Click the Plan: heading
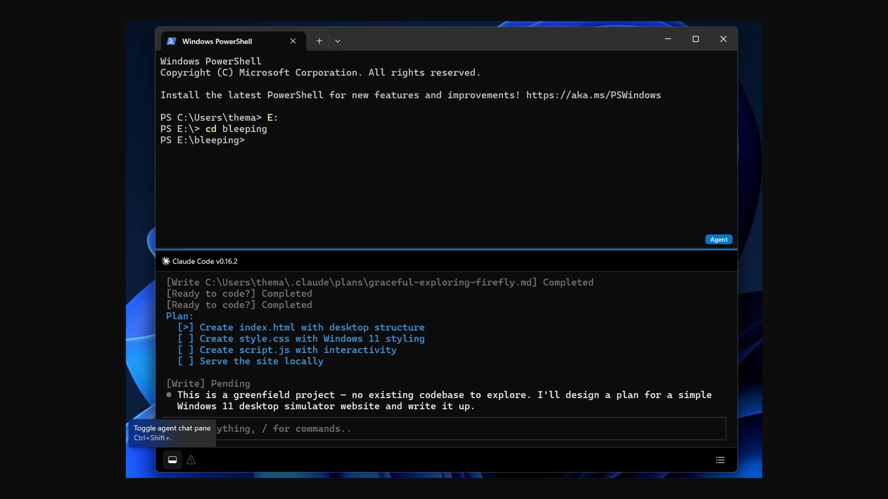 179,316
